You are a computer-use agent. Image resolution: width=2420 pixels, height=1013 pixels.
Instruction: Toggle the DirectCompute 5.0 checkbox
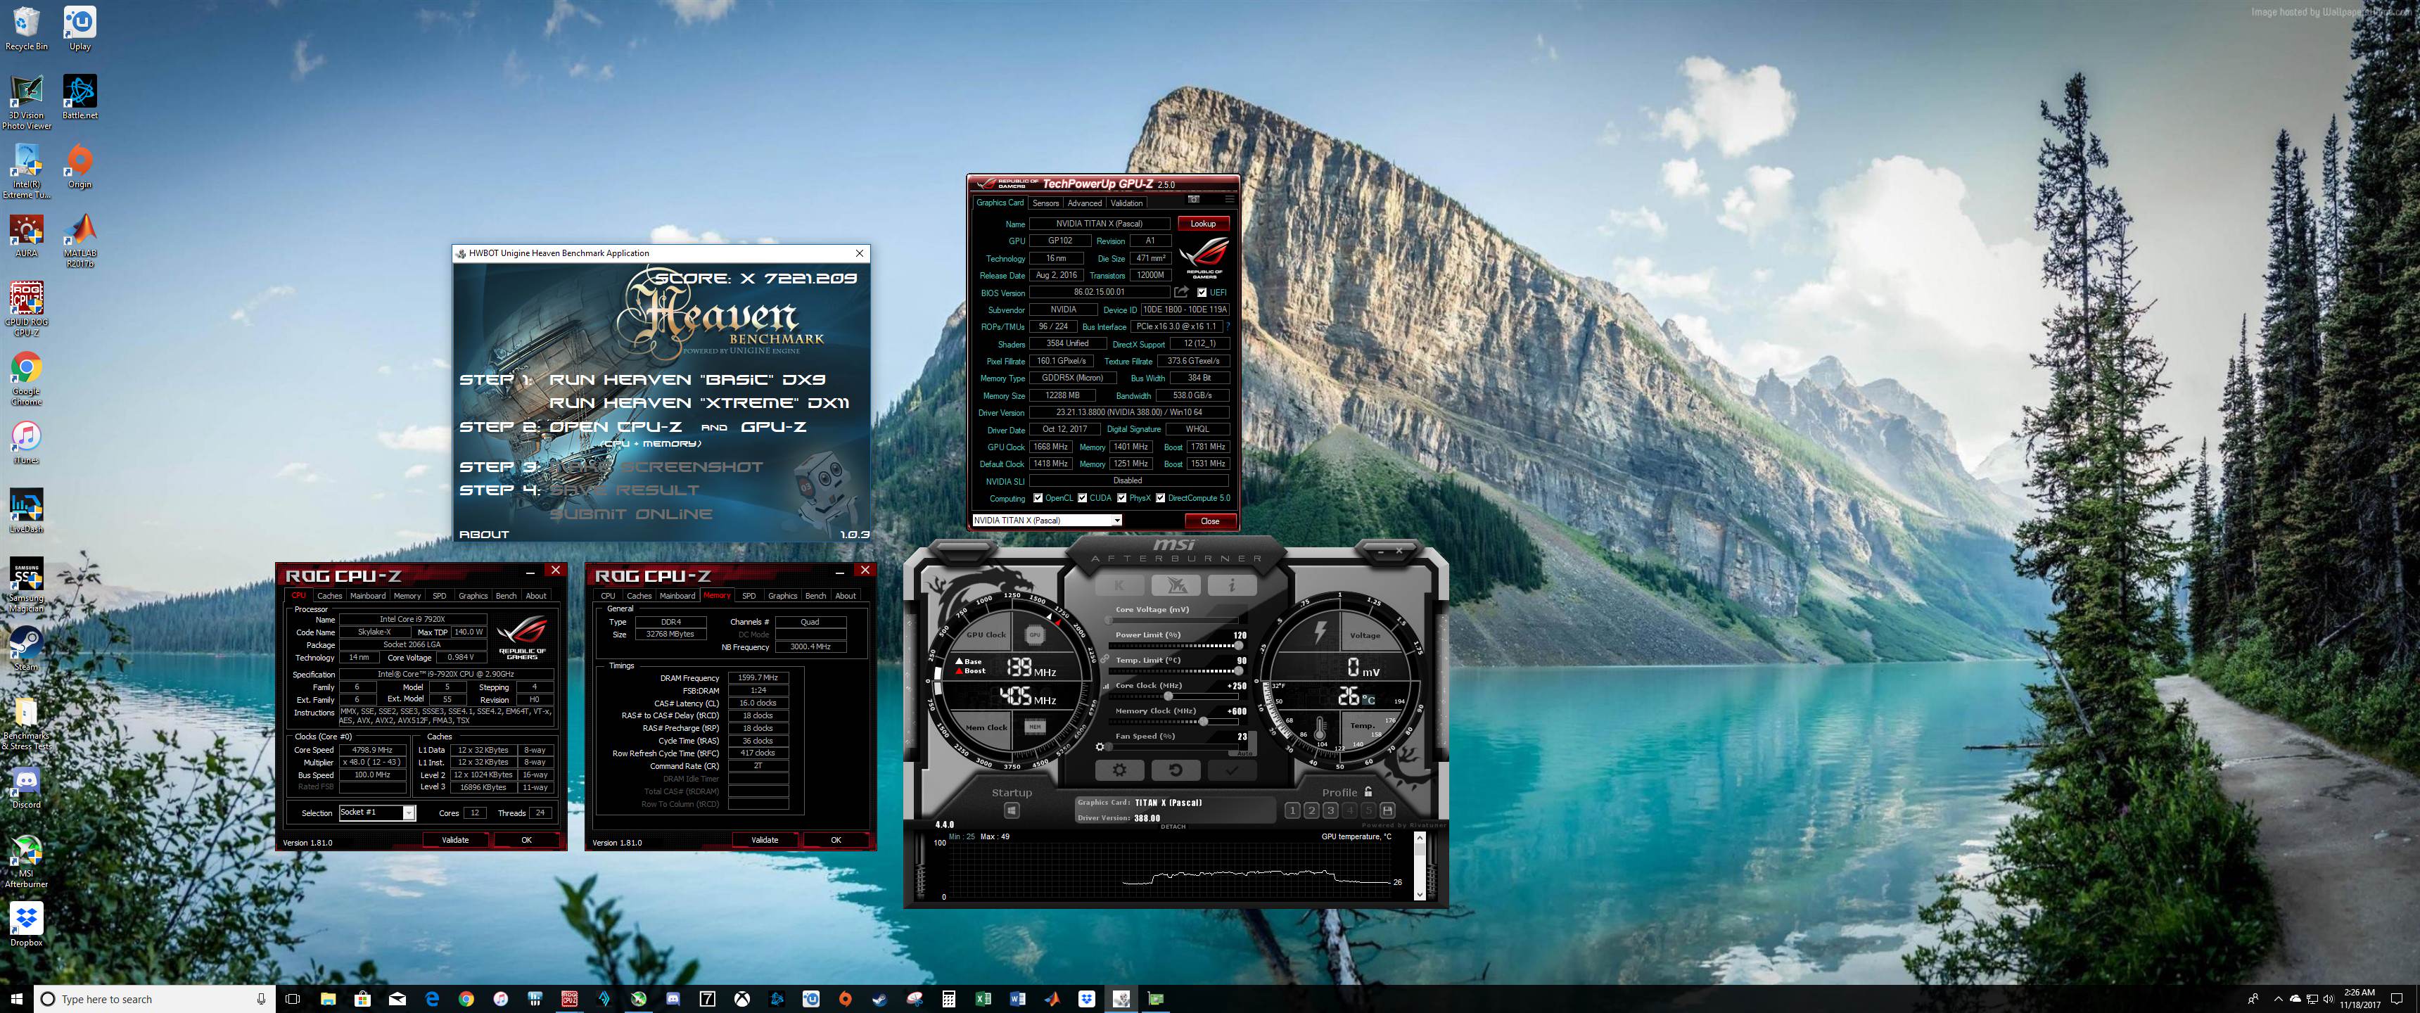point(1160,498)
